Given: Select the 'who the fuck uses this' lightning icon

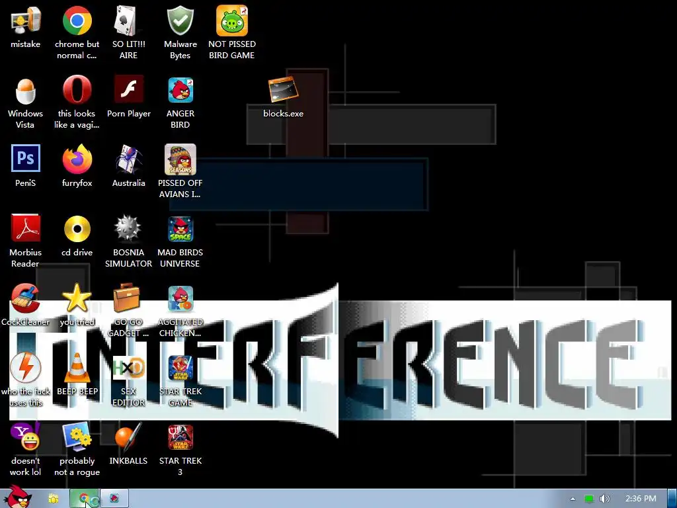Looking at the screenshot, I should pyautogui.click(x=26, y=368).
